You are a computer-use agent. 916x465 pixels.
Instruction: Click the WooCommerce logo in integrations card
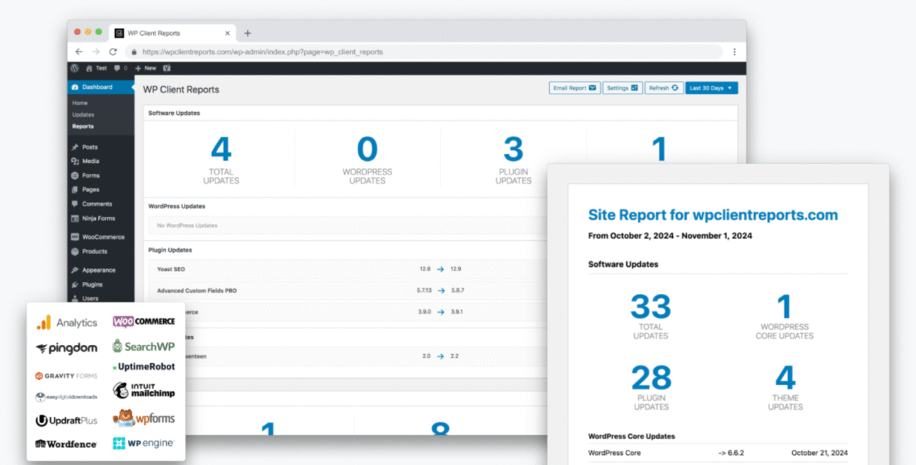coord(143,322)
